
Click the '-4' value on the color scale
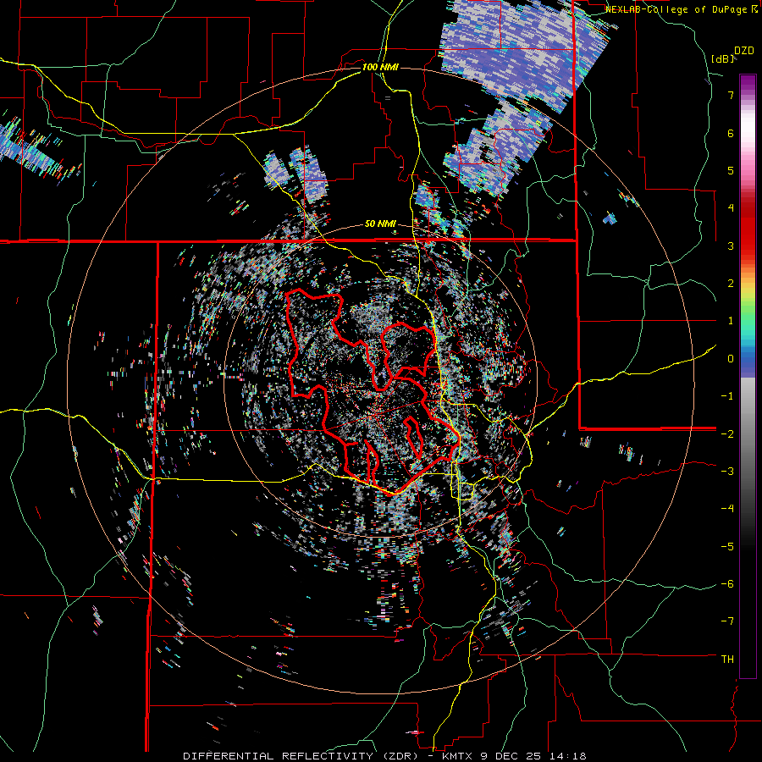727,509
